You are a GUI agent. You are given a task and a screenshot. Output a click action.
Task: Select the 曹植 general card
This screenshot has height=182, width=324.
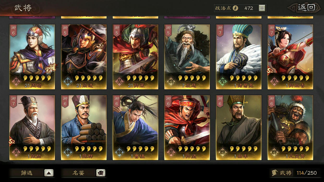pyautogui.click(x=135, y=128)
